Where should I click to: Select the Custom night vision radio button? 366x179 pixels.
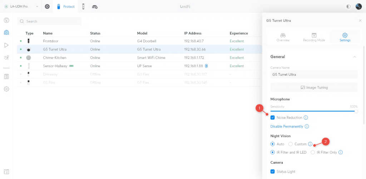point(291,144)
